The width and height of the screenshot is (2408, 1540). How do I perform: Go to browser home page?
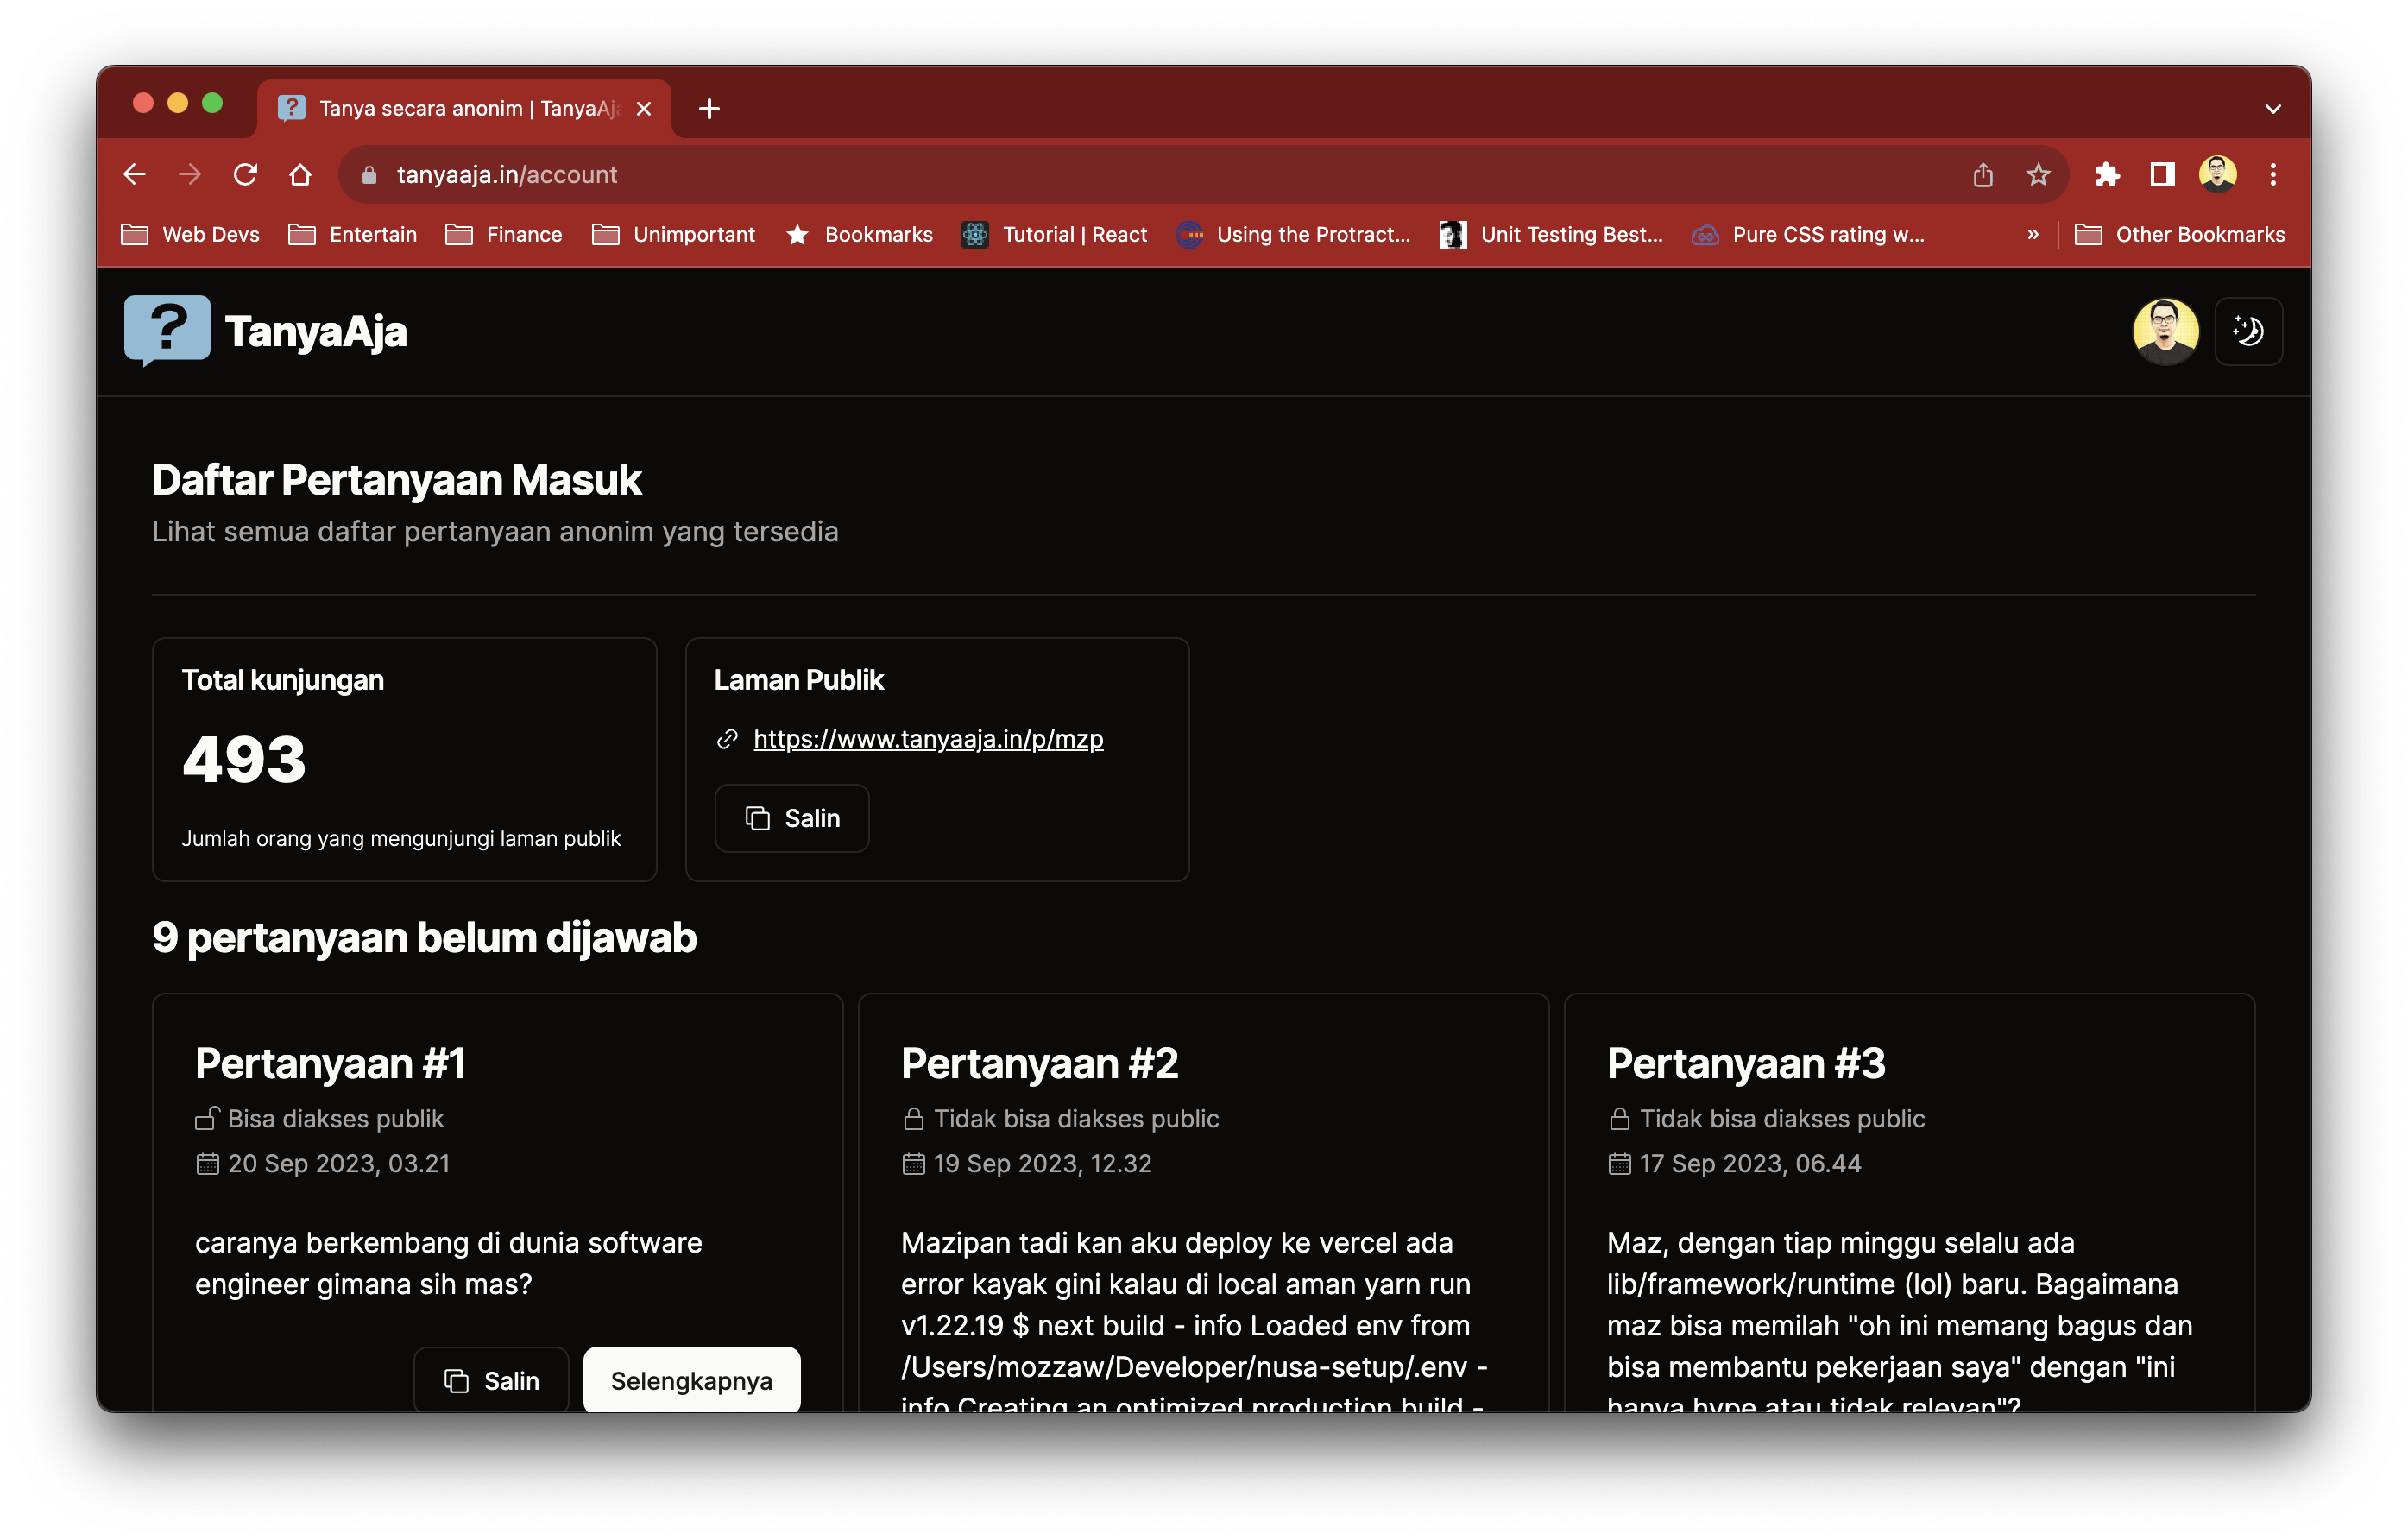(300, 175)
